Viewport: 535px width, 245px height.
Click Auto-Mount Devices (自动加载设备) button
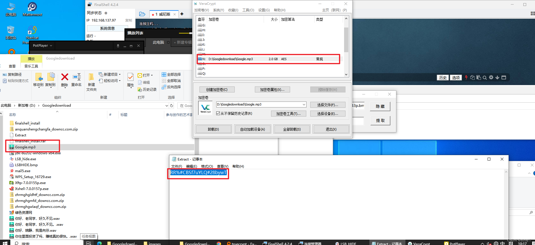253,129
